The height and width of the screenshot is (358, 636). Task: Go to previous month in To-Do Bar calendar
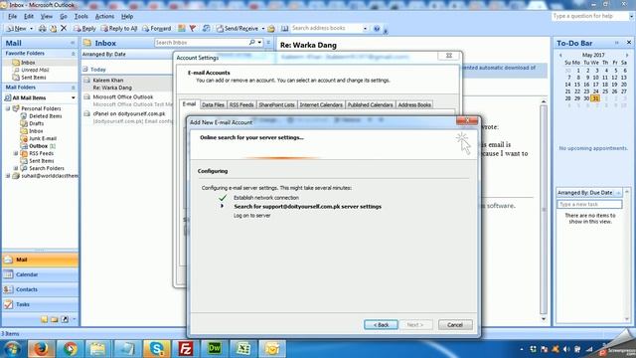(x=560, y=55)
